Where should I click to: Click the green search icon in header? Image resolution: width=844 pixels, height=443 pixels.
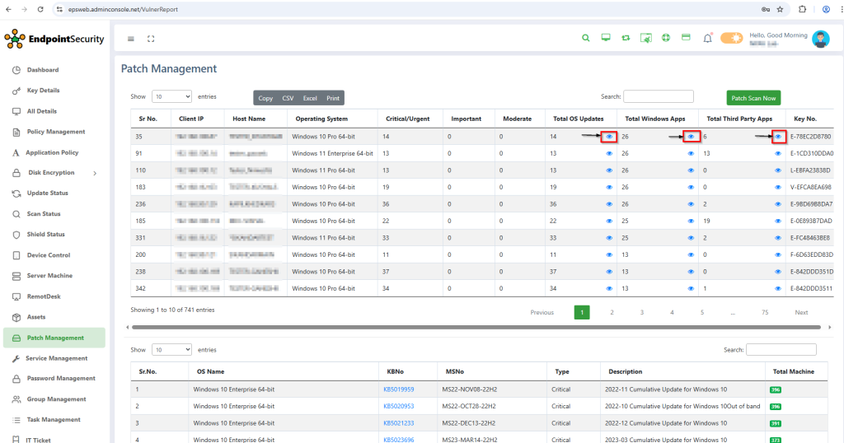(586, 38)
